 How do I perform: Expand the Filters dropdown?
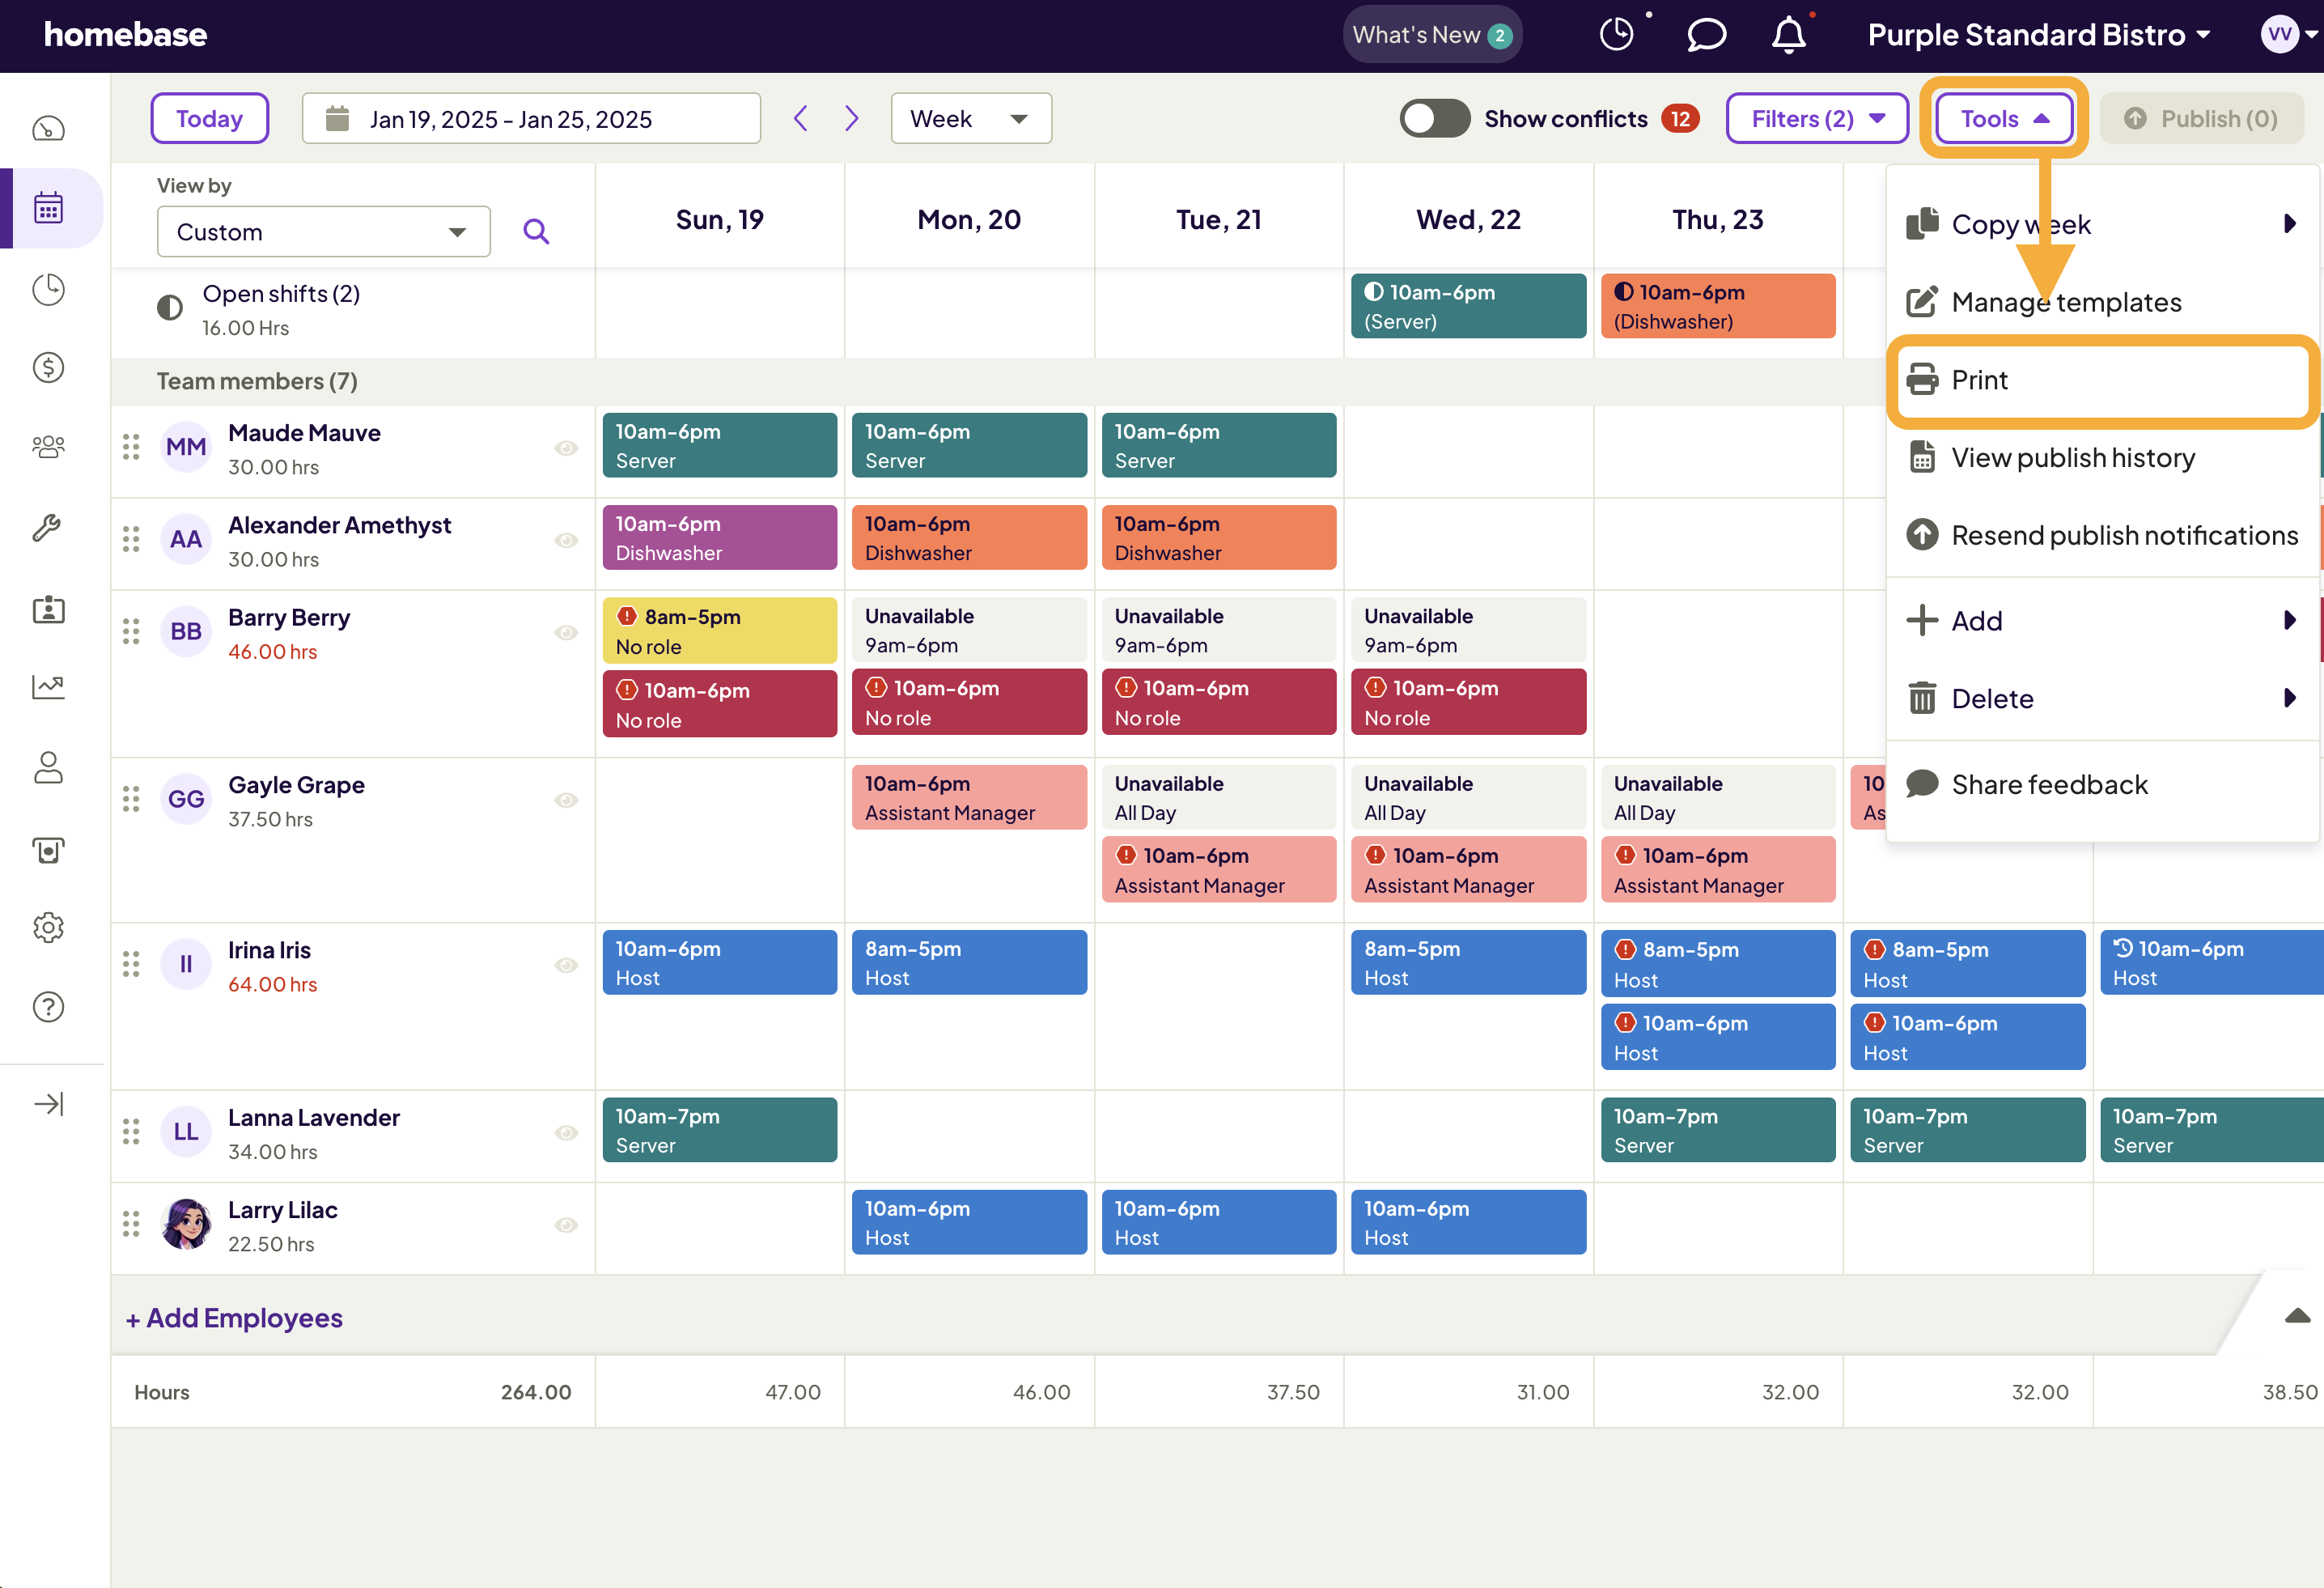click(1816, 118)
